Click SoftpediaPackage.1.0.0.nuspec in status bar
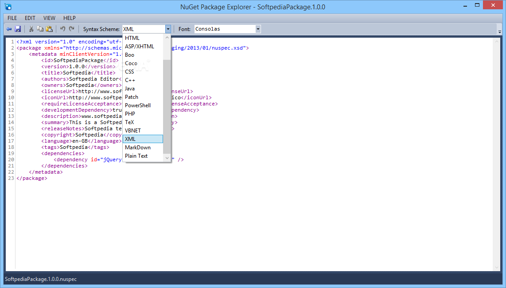Image resolution: width=506 pixels, height=288 pixels. 41,279
